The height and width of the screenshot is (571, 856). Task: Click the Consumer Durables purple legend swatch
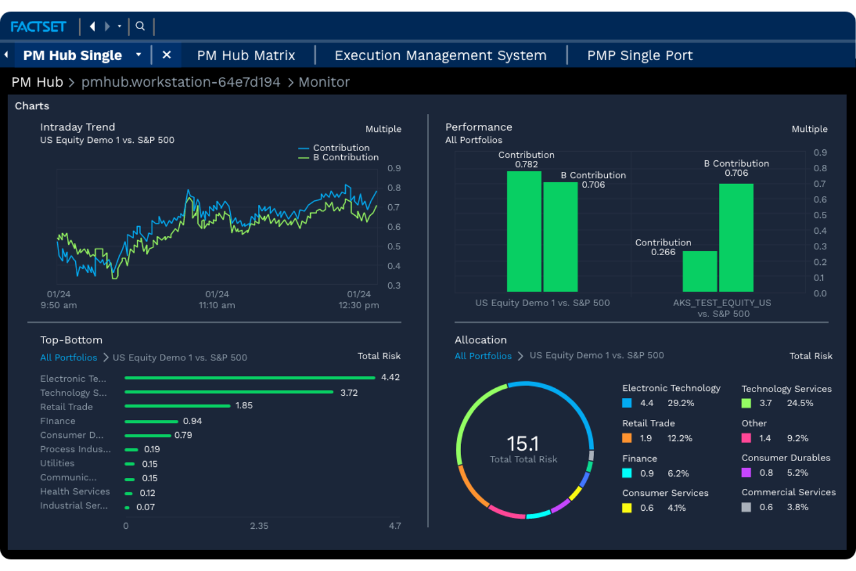coord(746,473)
